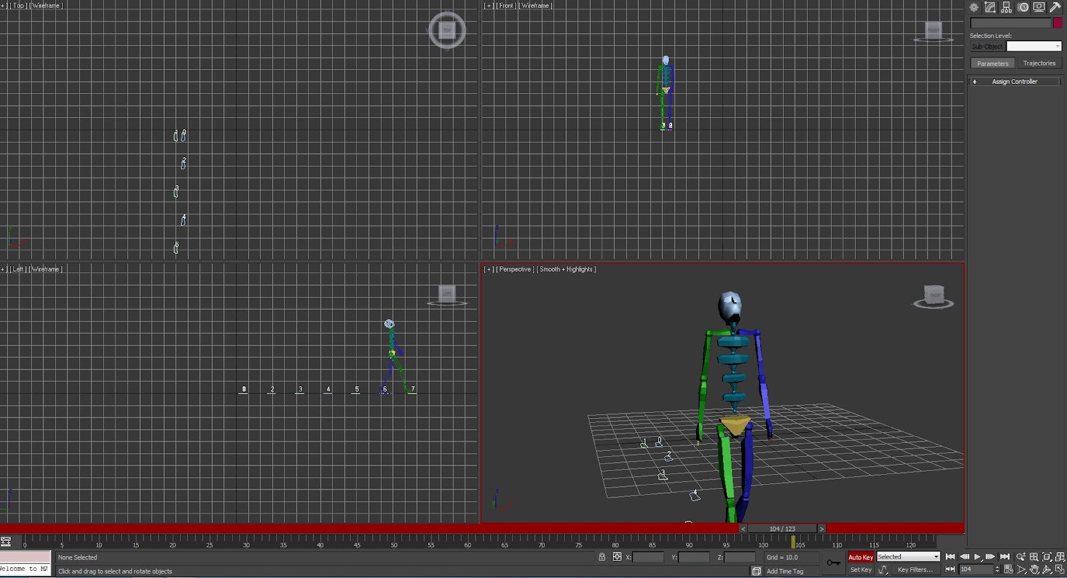
Task: Toggle Absolute/Offset transform mode icon
Action: tap(617, 557)
